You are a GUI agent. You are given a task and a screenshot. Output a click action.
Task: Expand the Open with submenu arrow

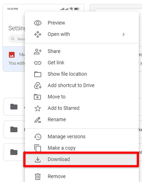coord(123,34)
